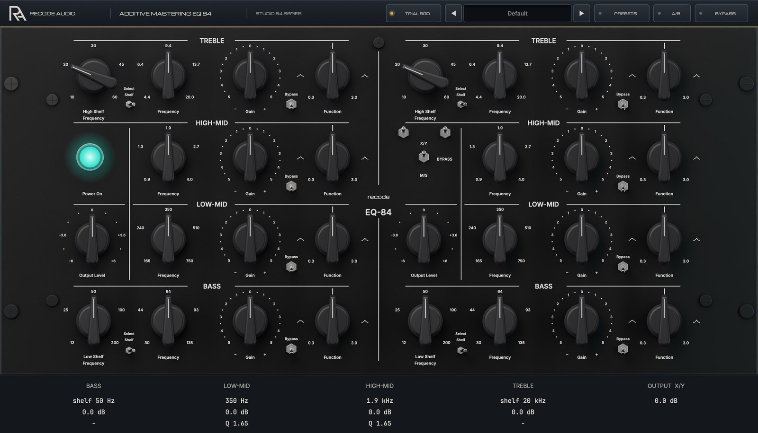The height and width of the screenshot is (433, 758).
Task: Select previous preset arrow
Action: click(453, 13)
